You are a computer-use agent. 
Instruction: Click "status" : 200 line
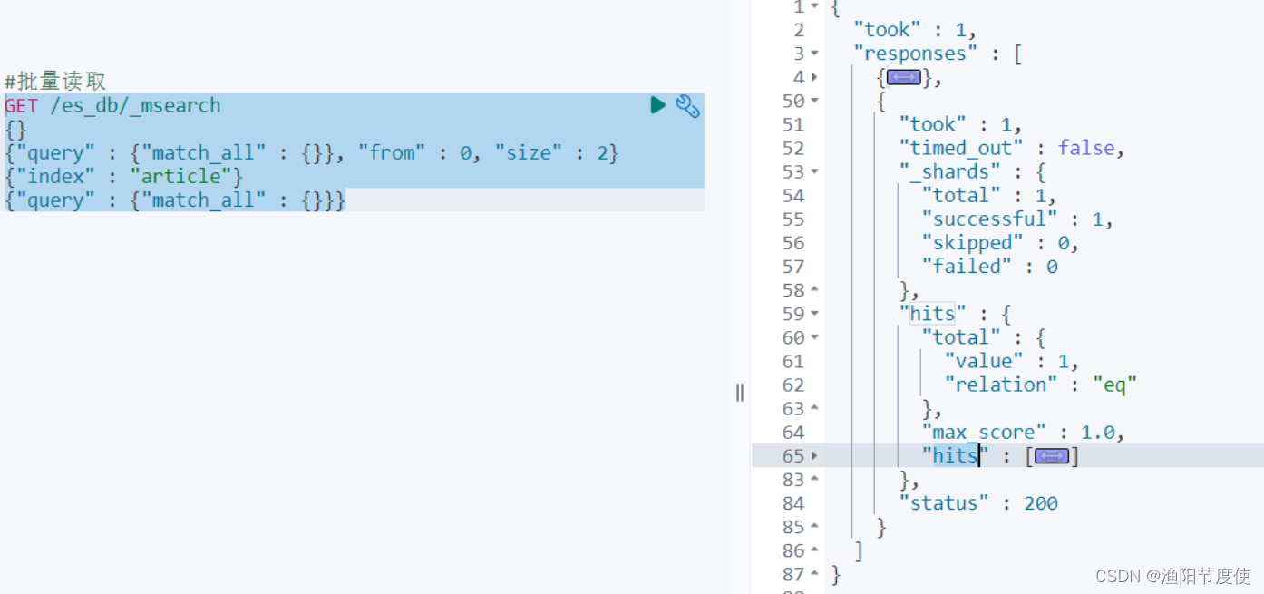coord(978,503)
